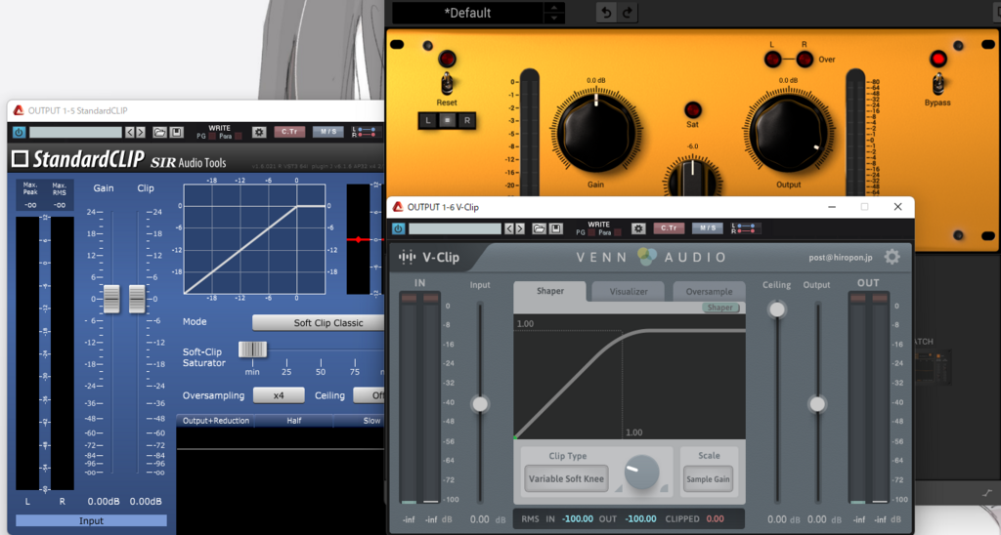Viewport: 1001px width, 535px height.
Task: Click M/S button in V-Clip toolbar
Action: pyautogui.click(x=708, y=228)
